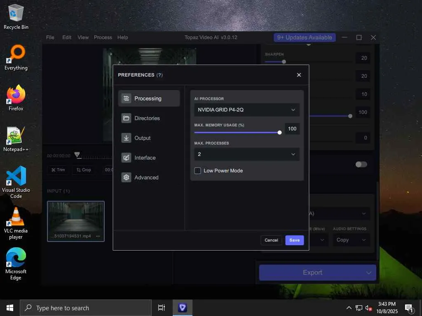Viewport: 422px width, 316px height.
Task: Open the Processing preferences section
Action: [149, 98]
